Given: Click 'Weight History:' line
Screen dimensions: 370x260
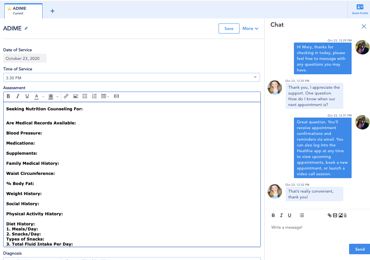Looking at the screenshot, I should (x=24, y=194).
